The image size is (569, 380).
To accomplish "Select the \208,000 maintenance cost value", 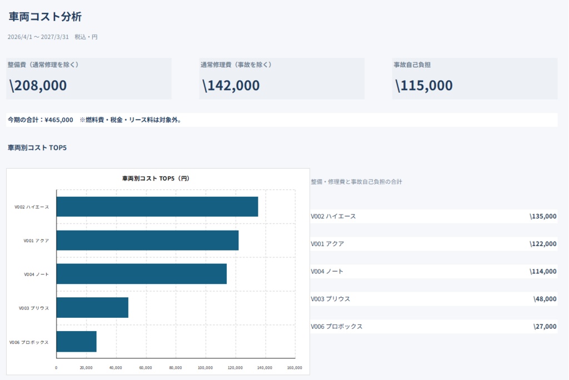I will click(x=38, y=86).
